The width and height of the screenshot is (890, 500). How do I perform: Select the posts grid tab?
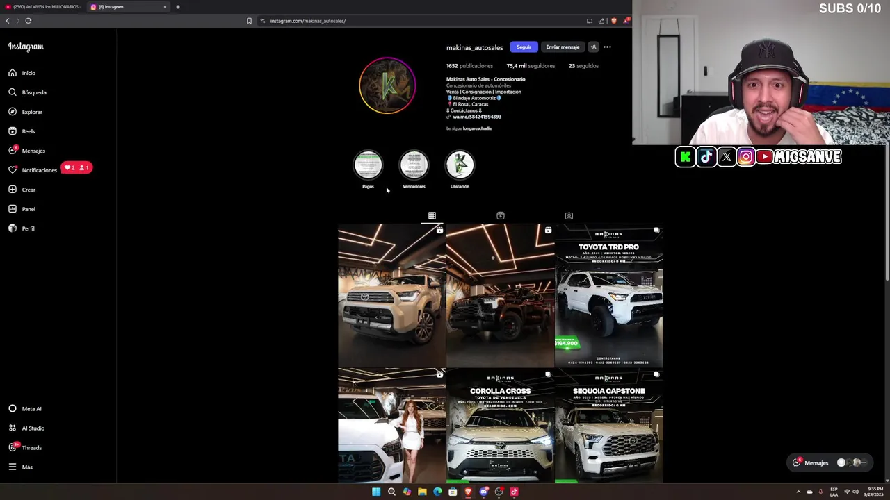click(432, 215)
